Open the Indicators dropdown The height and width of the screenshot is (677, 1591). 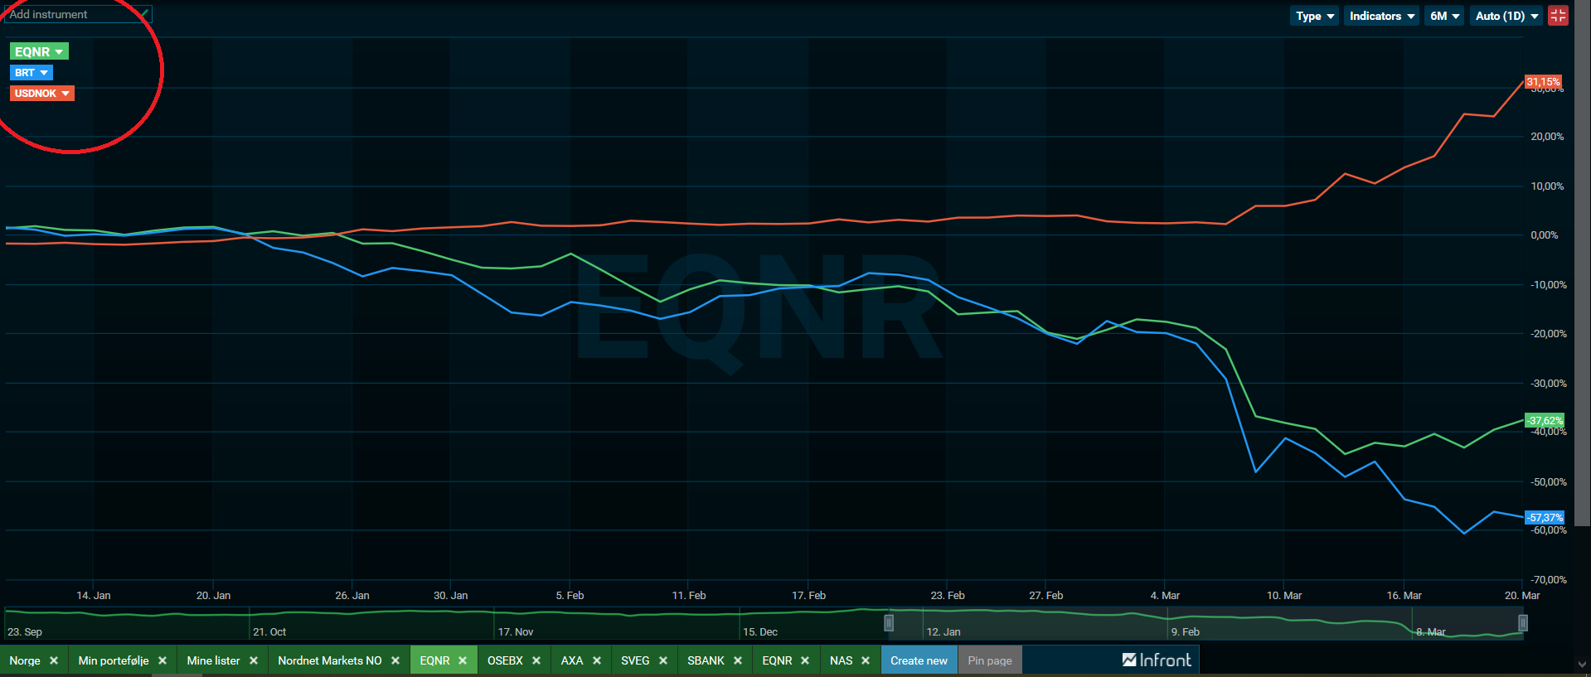(x=1381, y=16)
